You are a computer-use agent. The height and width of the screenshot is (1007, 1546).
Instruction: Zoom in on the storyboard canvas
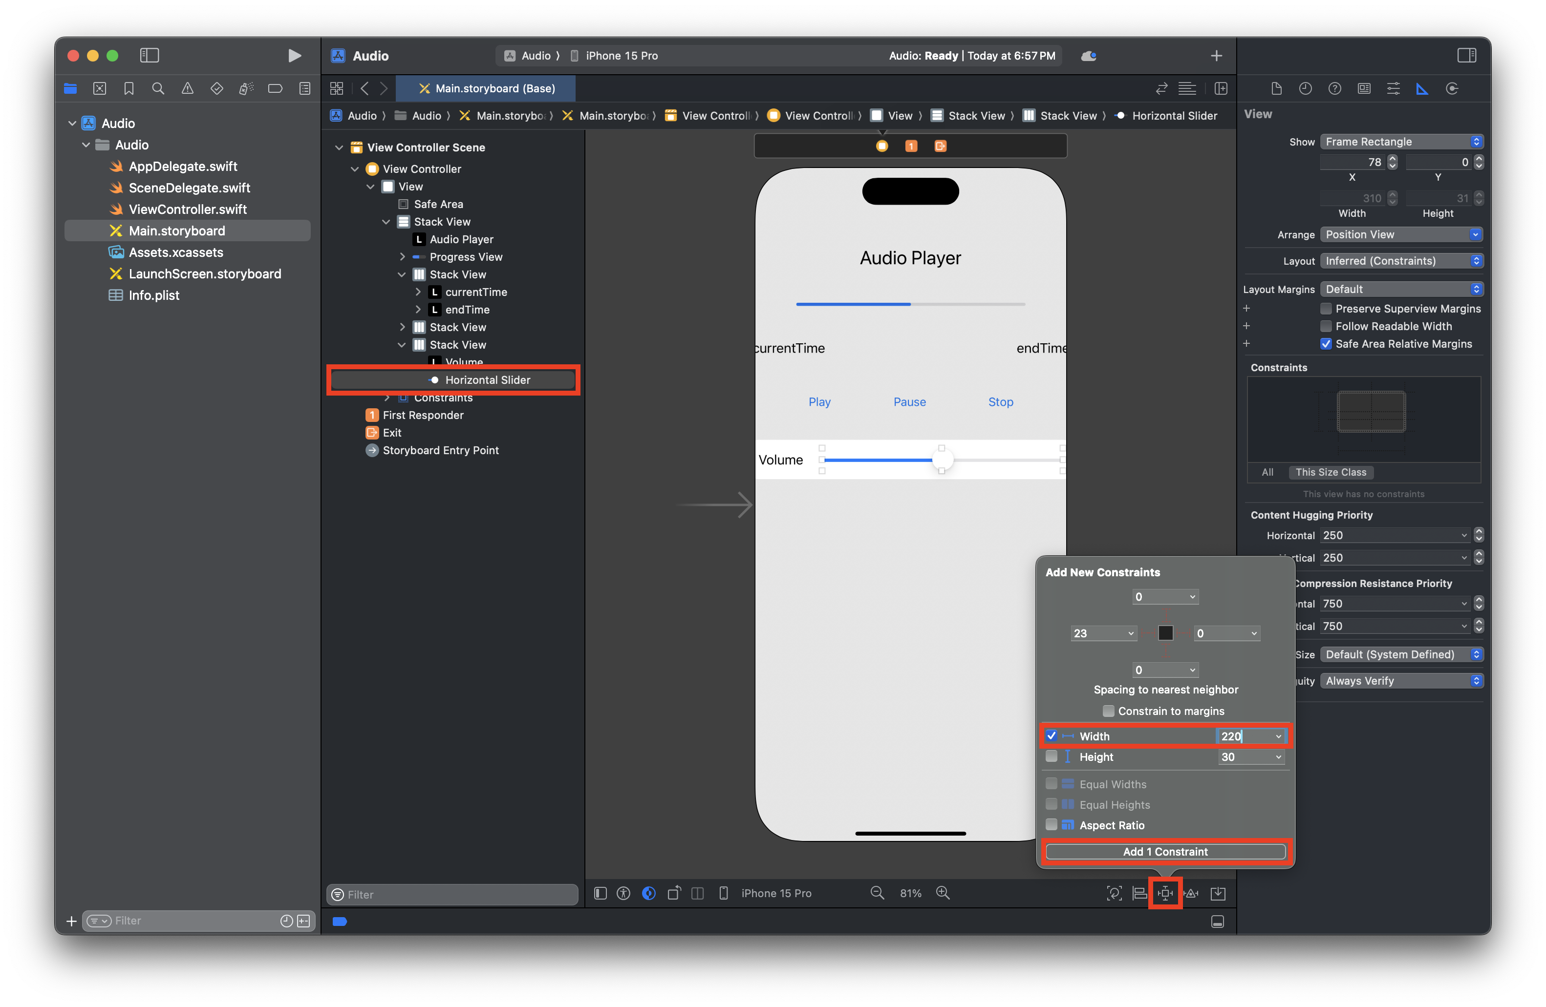click(943, 893)
